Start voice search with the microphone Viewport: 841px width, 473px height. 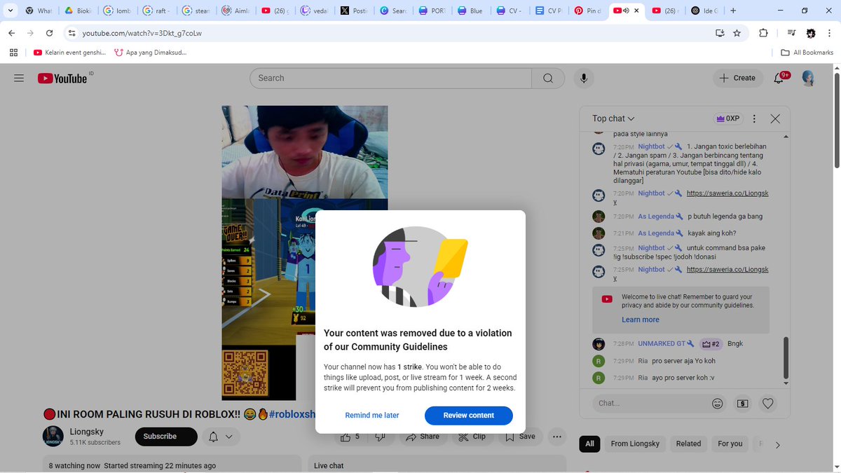[x=584, y=78]
